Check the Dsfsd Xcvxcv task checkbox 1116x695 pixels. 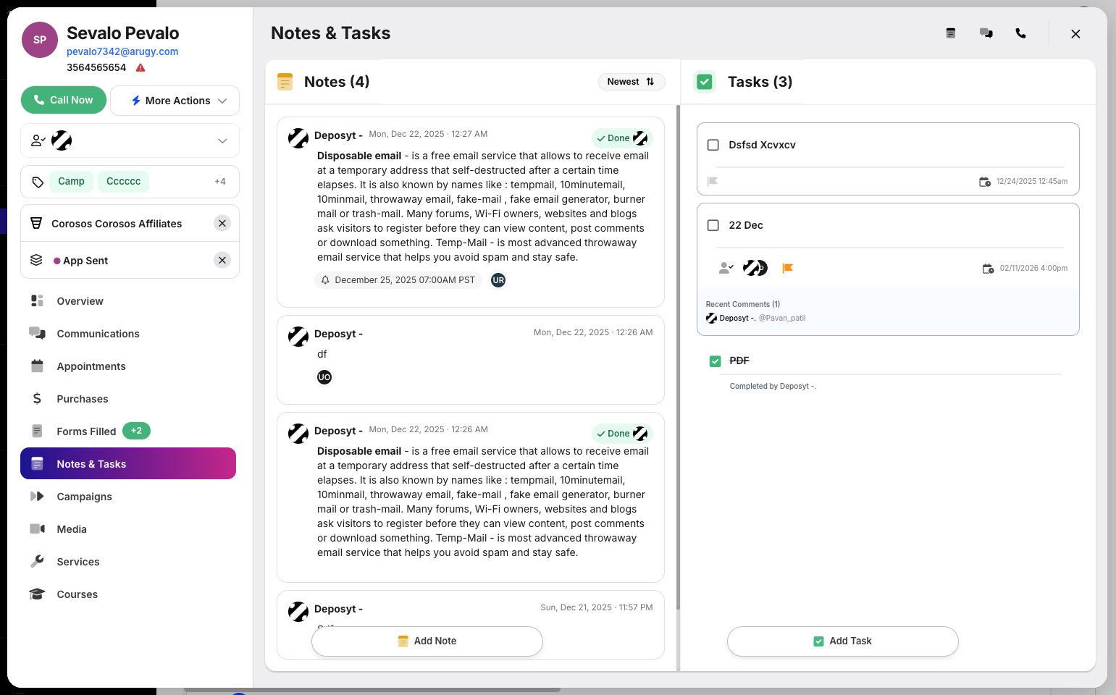pyautogui.click(x=713, y=145)
